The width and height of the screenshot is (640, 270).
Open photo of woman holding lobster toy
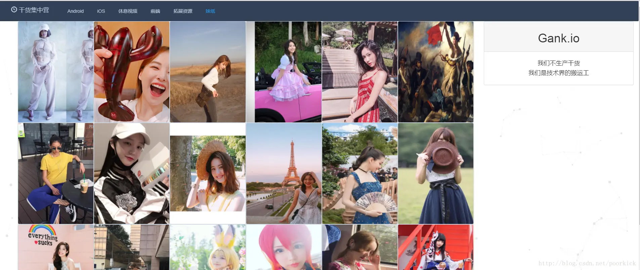click(x=132, y=72)
